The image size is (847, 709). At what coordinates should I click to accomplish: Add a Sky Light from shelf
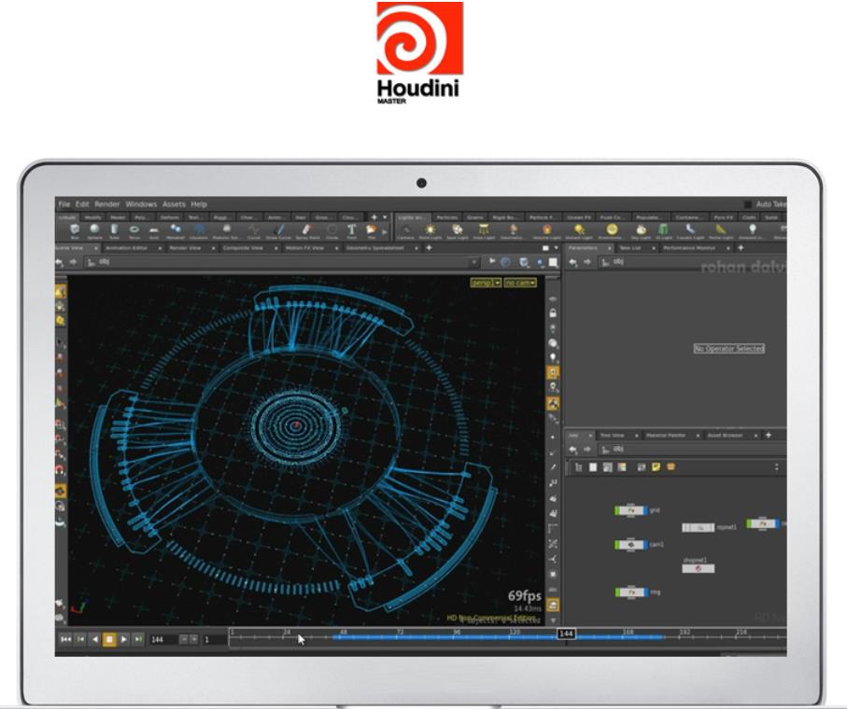[x=642, y=229]
